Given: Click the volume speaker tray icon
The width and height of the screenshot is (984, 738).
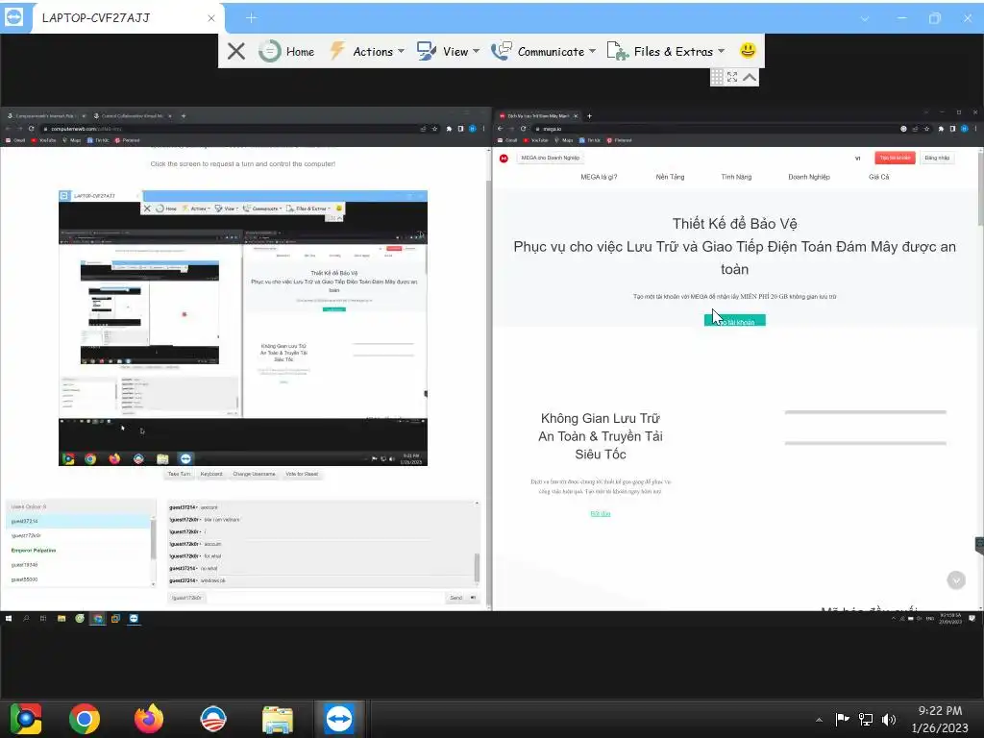Looking at the screenshot, I should [889, 719].
